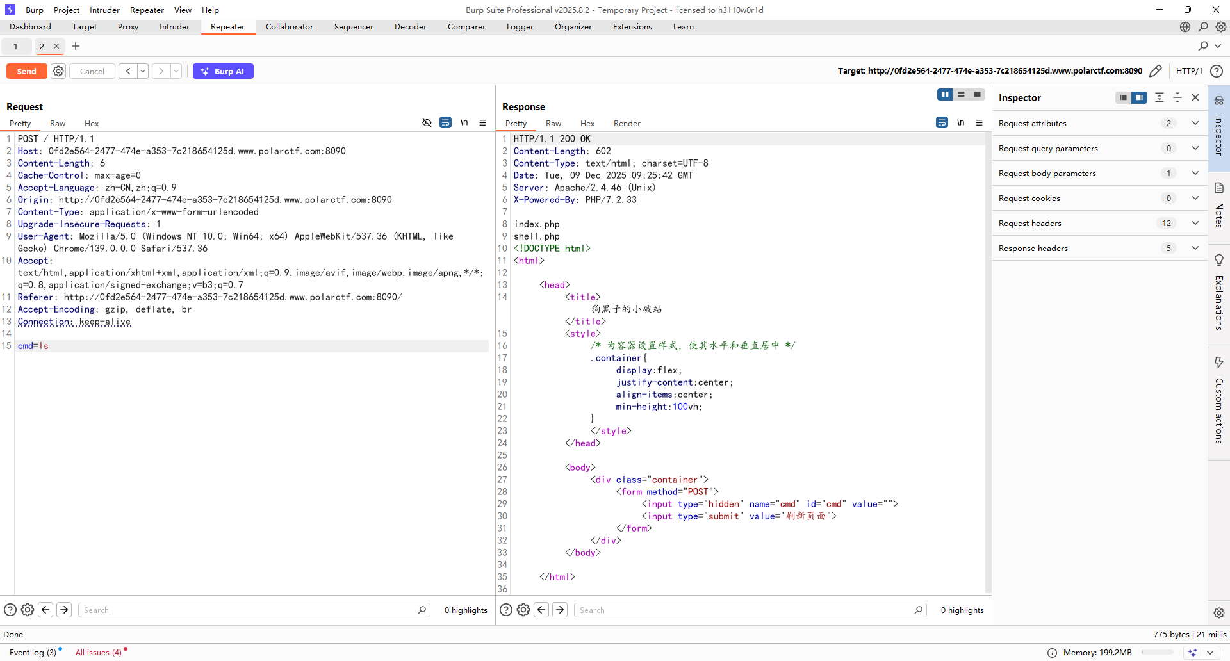Image resolution: width=1230 pixels, height=661 pixels.
Task: Click the Send request settings gear icon
Action: (58, 71)
